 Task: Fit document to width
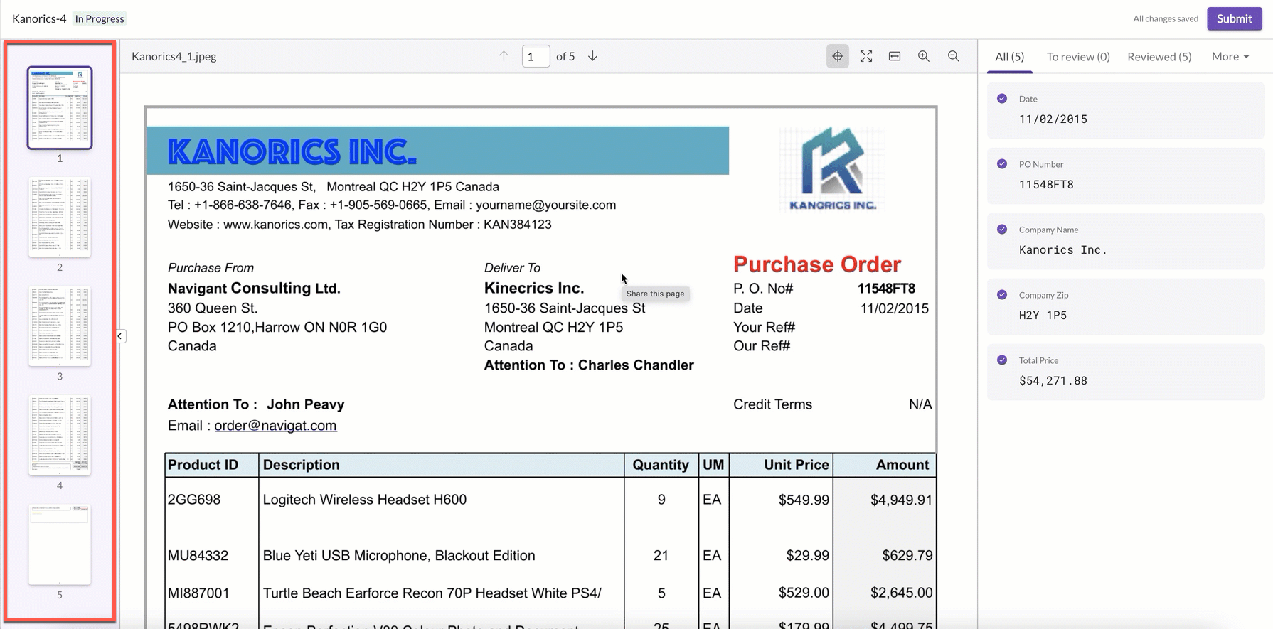895,56
